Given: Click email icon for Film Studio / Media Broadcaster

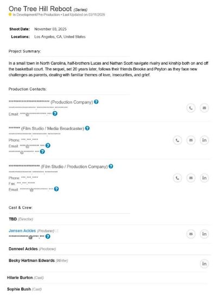Looking at the screenshot, I should pyautogui.click(x=191, y=140).
